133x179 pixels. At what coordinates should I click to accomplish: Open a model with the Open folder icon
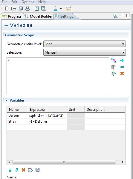click(x=14, y=9)
